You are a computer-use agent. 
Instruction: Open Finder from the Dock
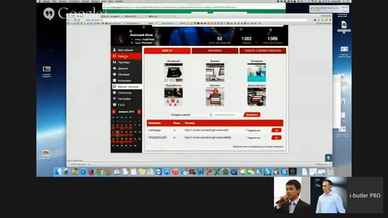(58, 171)
